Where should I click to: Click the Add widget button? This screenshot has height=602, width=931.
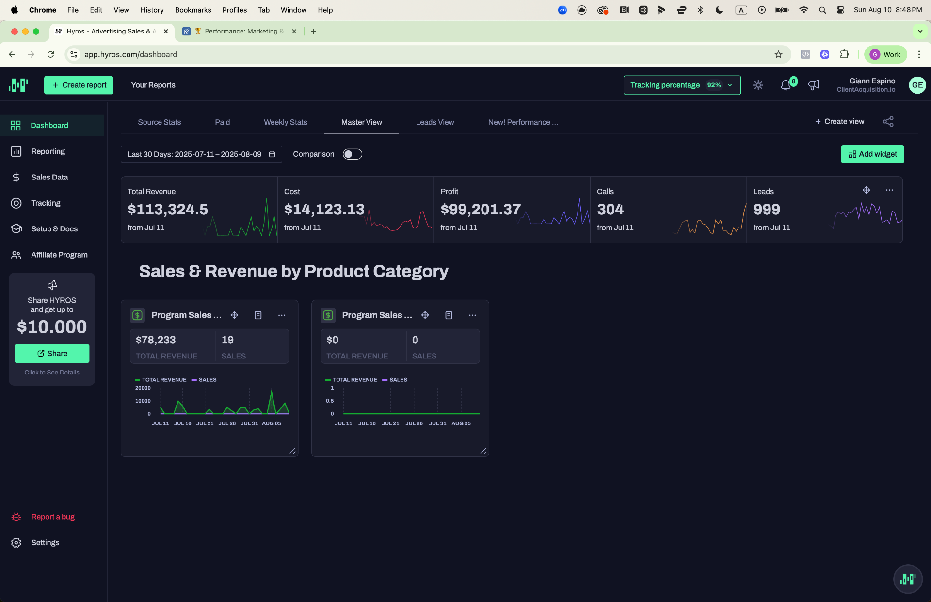[872, 154]
